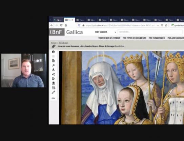This screenshot has width=184, height=141.
Task: Click the presenter's webcam video thumbnail
Action: [24, 70]
